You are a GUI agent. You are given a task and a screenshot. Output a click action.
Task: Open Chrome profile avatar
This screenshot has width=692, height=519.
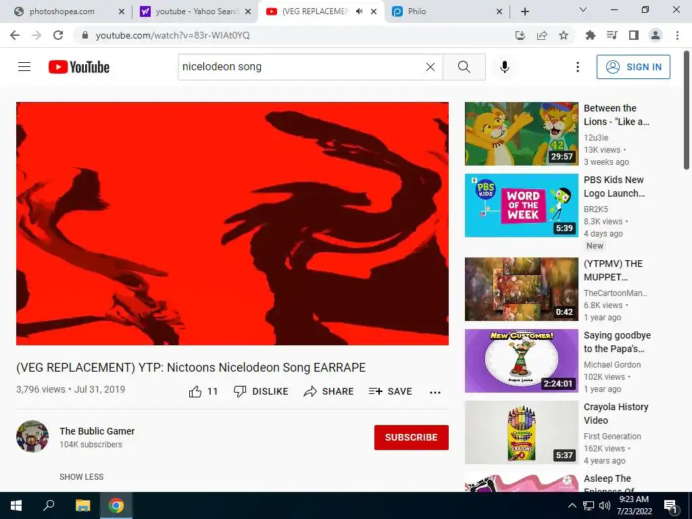point(656,35)
